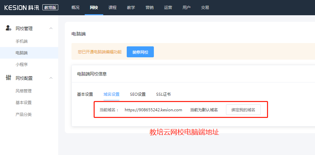The width and height of the screenshot is (315, 155).
Task: Open the 概况 top menu
Action: click(75, 8)
